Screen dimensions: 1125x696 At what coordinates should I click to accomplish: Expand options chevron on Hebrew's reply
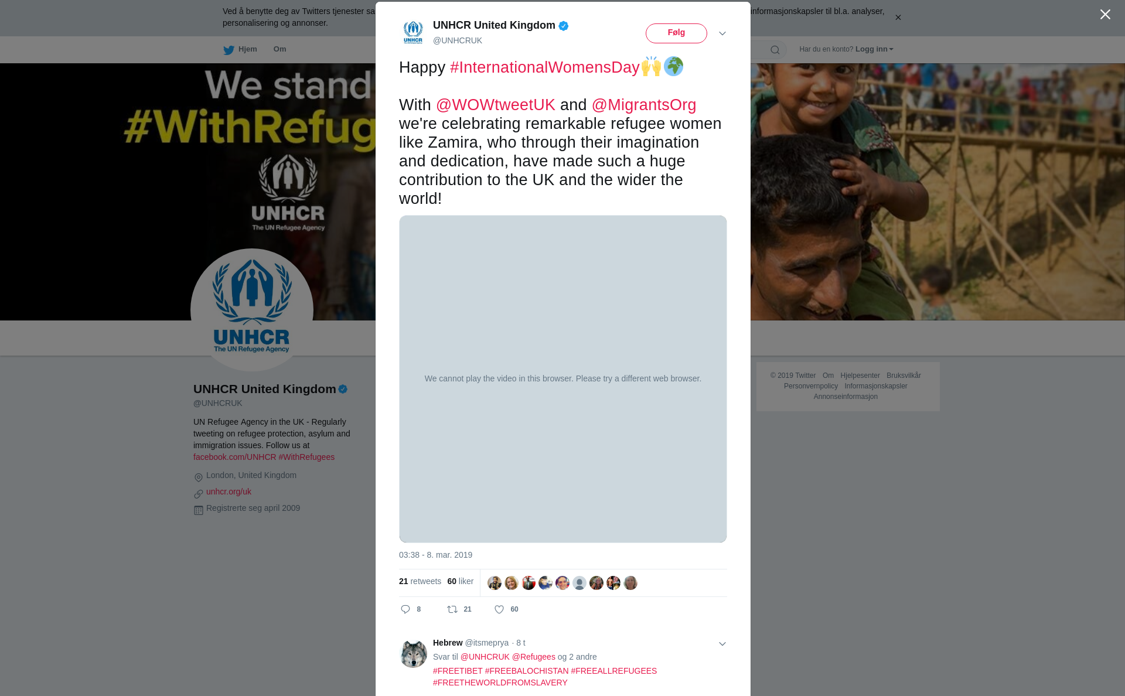click(x=722, y=644)
